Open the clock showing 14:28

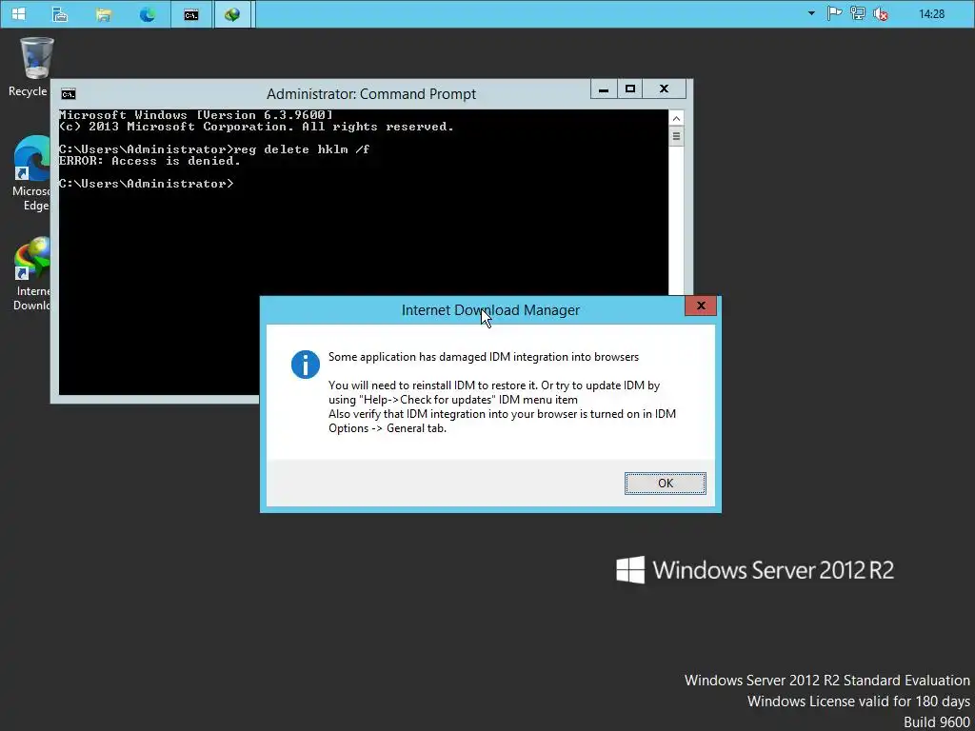931,13
